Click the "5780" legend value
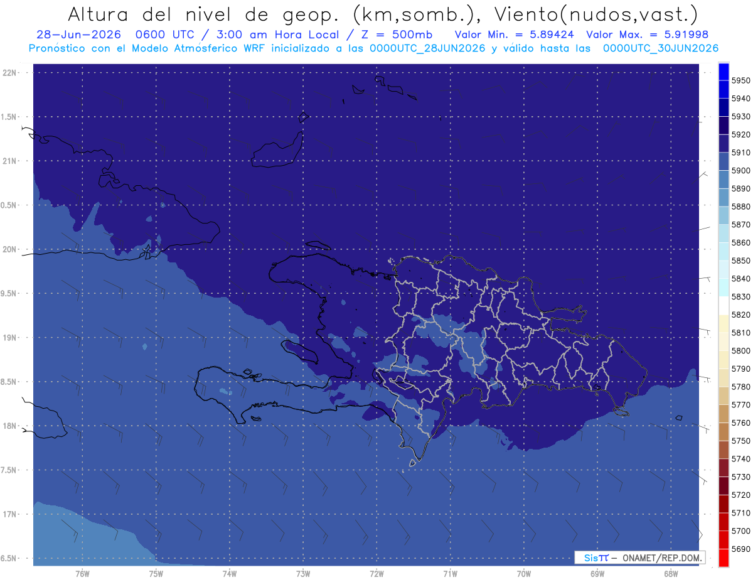753x582 pixels. [741, 387]
